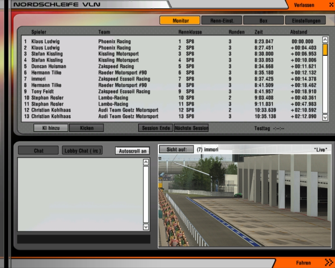This screenshot has height=268, width=335.
Task: Click the Fahren drive button
Action: (304, 263)
